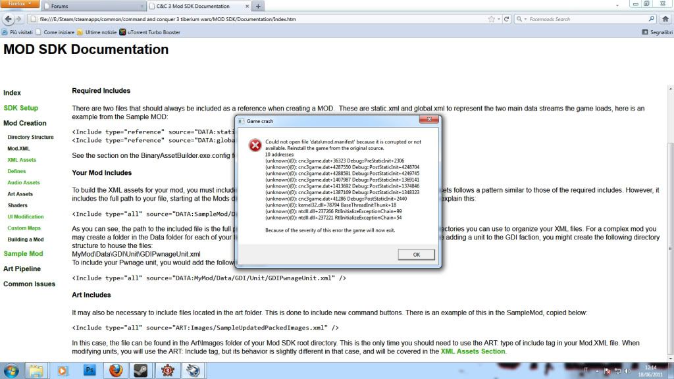Open the Custom Maps page link
This screenshot has width=674, height=379.
tap(24, 228)
